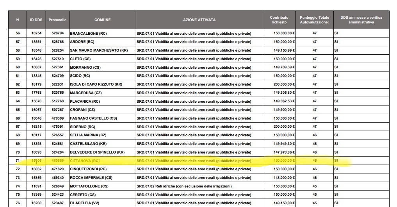The width and height of the screenshot is (397, 207).
Task: Click the row number 68 cell
Action: [18, 135]
